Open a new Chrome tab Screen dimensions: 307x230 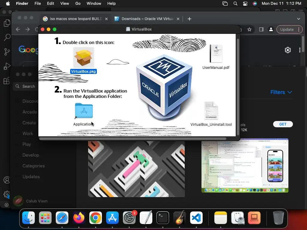pos(189,19)
